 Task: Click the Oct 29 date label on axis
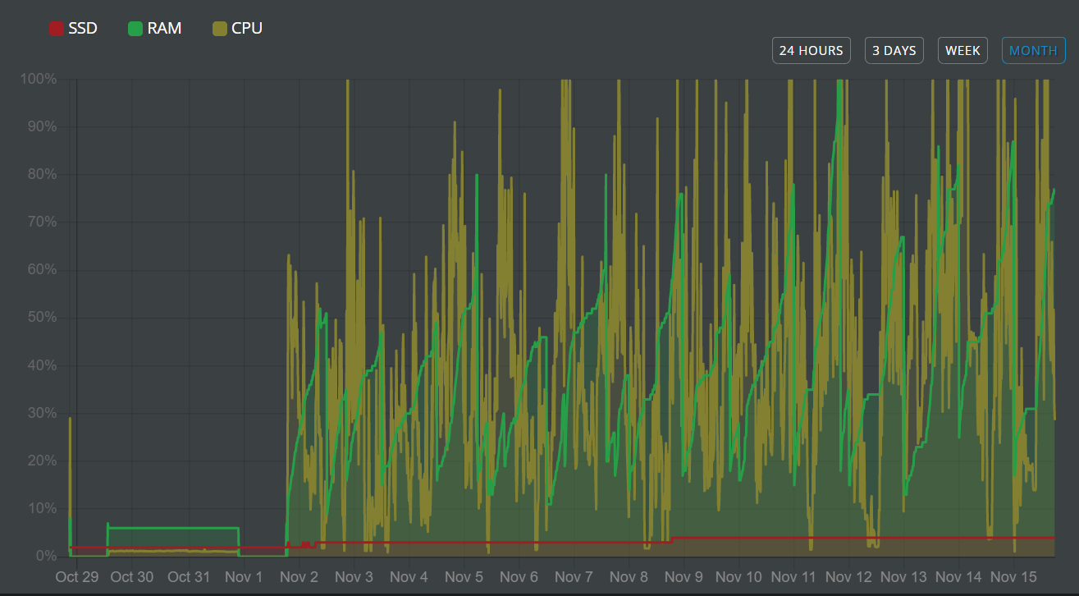[x=76, y=577]
